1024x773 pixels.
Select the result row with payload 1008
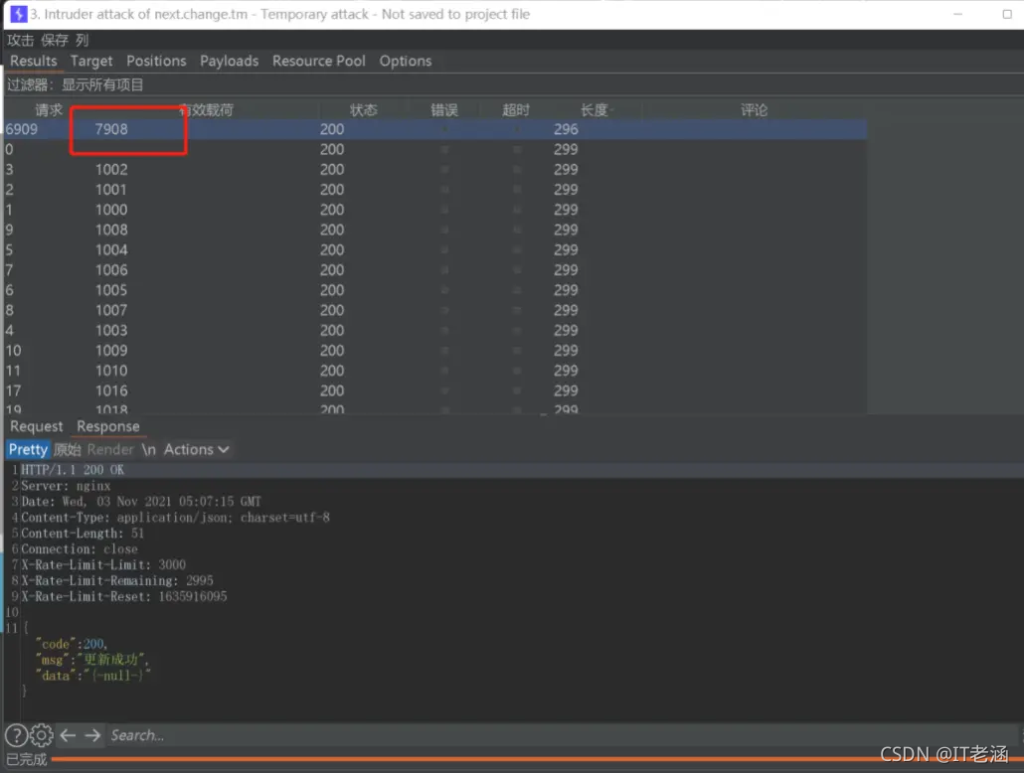pos(435,230)
